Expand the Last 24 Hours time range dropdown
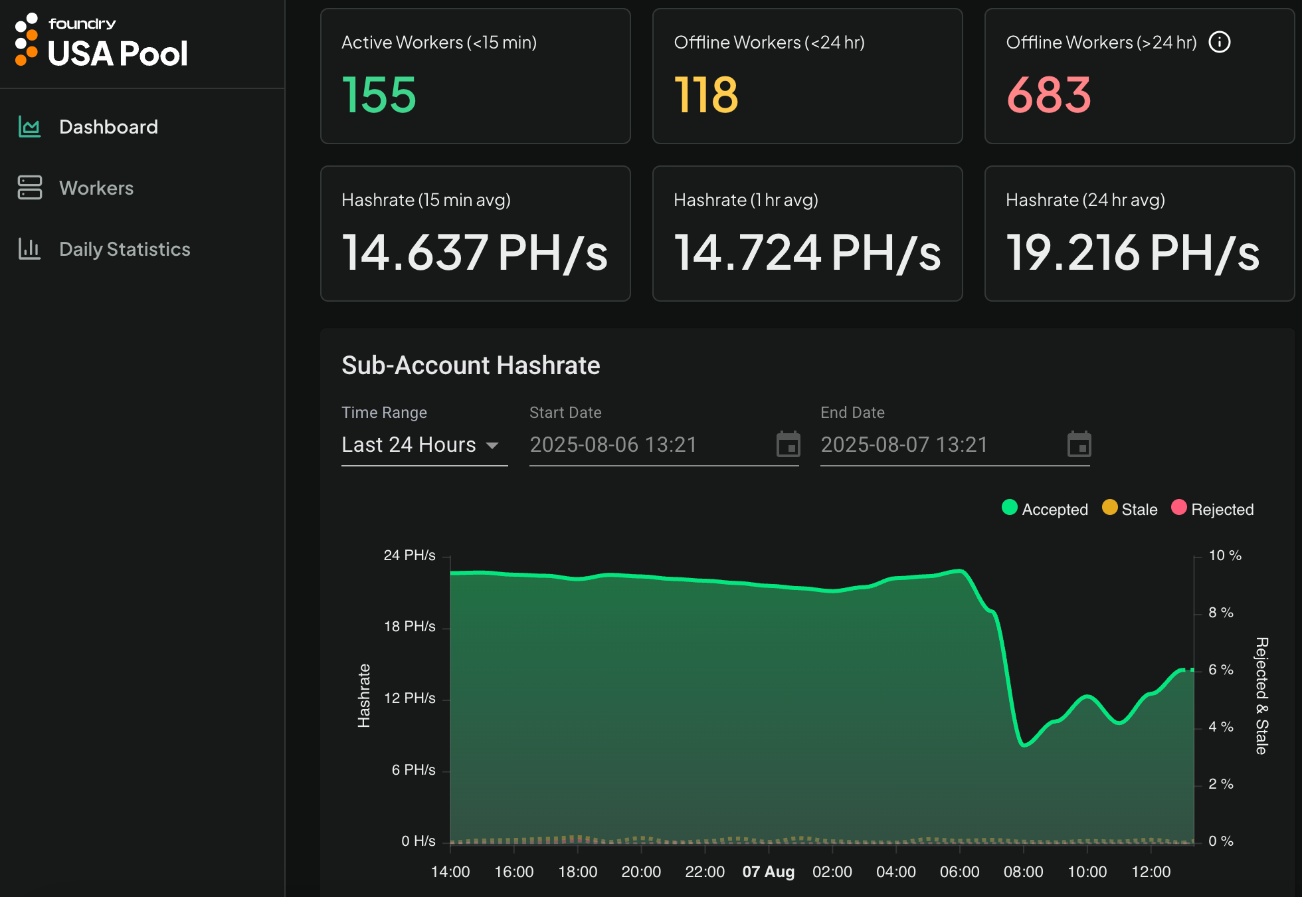Screen dimensions: 1302x897 409,445
